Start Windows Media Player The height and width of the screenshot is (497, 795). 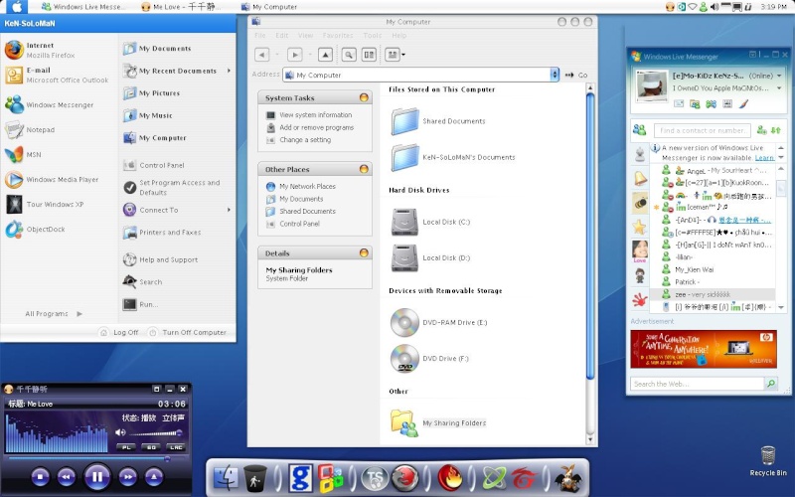pyautogui.click(x=52, y=179)
